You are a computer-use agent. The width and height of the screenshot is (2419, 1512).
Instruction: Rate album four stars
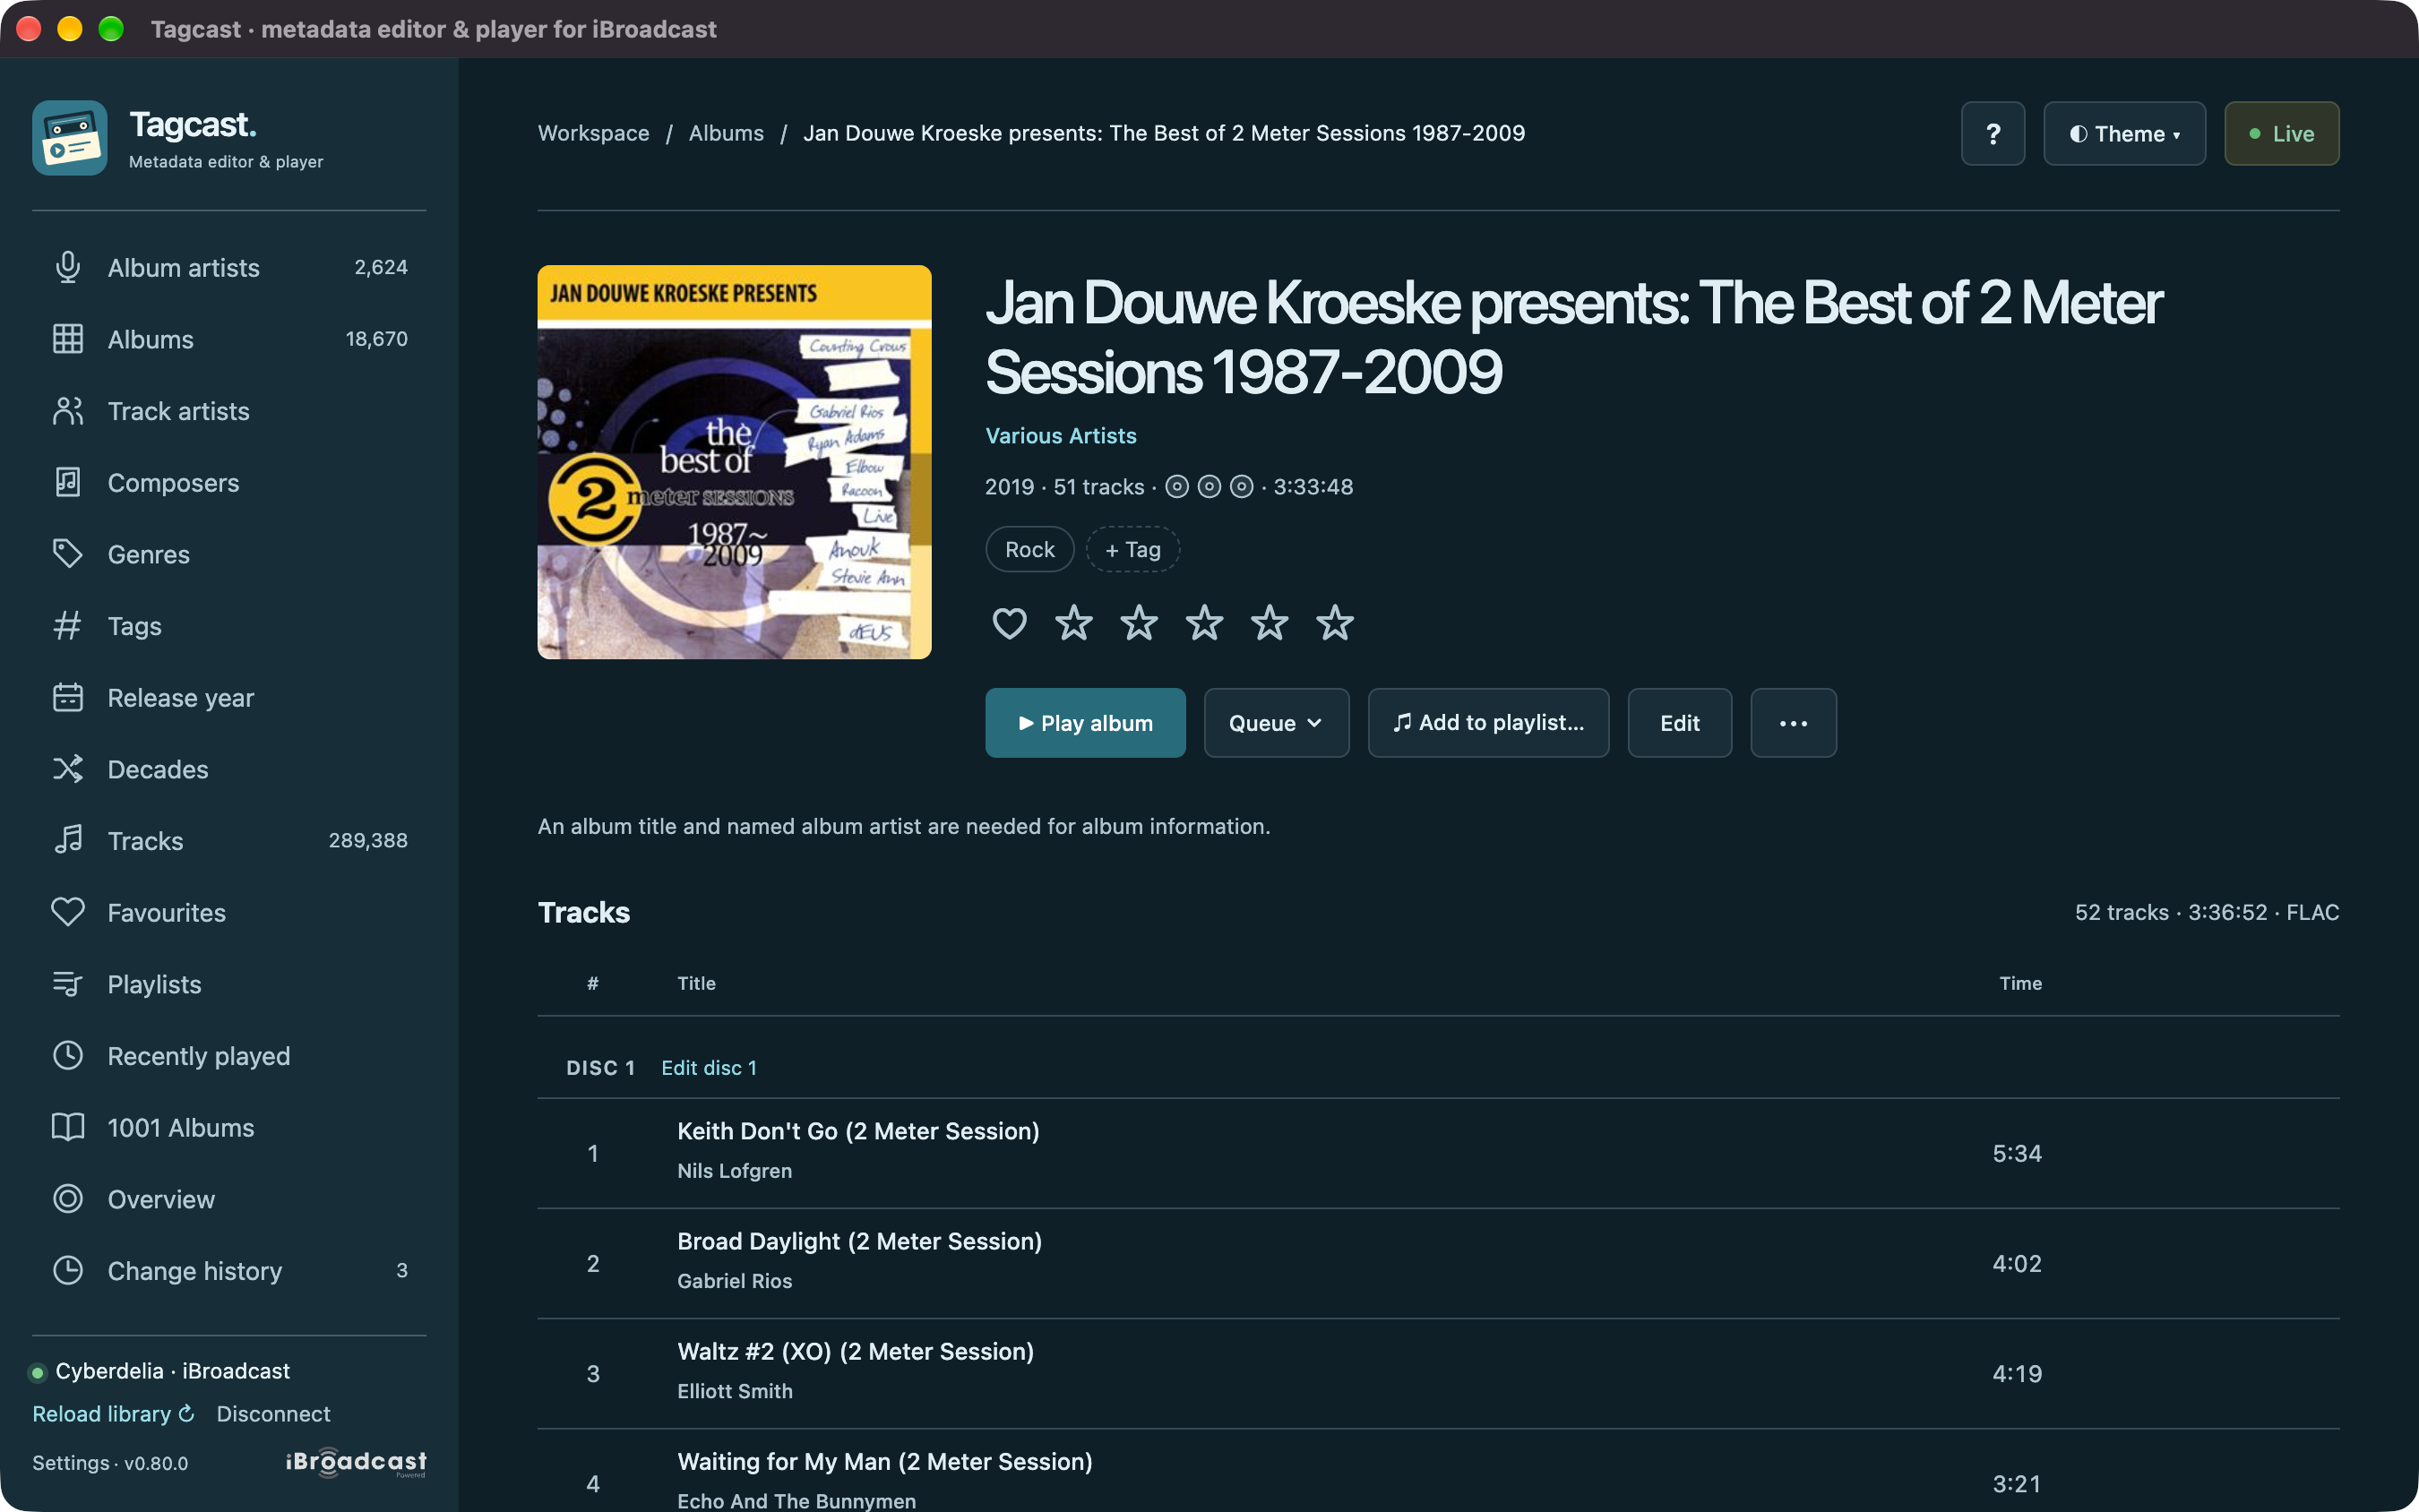1269,623
